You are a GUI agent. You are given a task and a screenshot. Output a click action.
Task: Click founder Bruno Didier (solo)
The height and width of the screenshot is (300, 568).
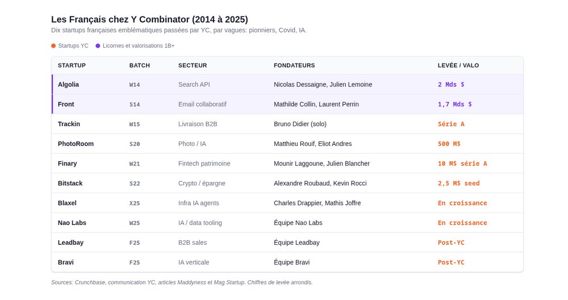(x=300, y=124)
